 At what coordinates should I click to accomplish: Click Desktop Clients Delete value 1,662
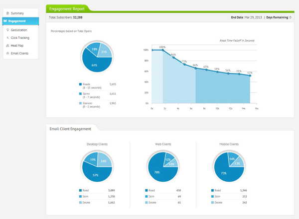pos(111,203)
